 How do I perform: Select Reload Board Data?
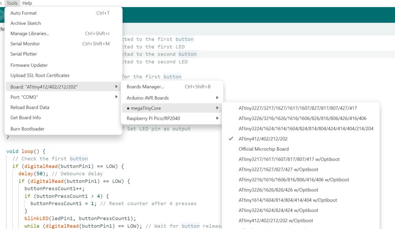pos(63,108)
